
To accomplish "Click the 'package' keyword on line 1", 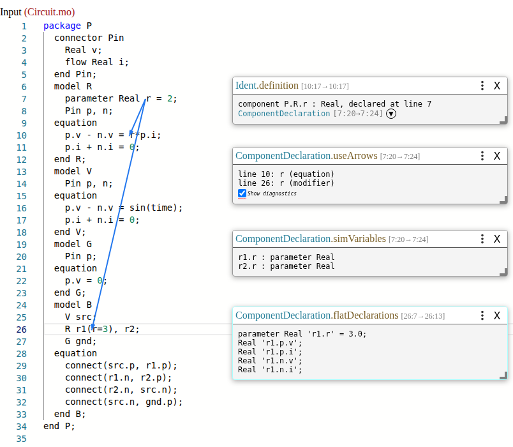I will coord(62,26).
